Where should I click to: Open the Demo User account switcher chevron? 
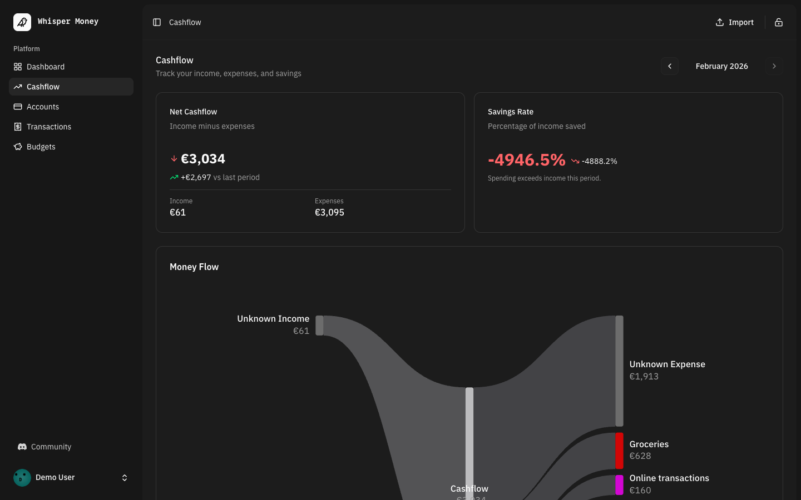coord(125,477)
